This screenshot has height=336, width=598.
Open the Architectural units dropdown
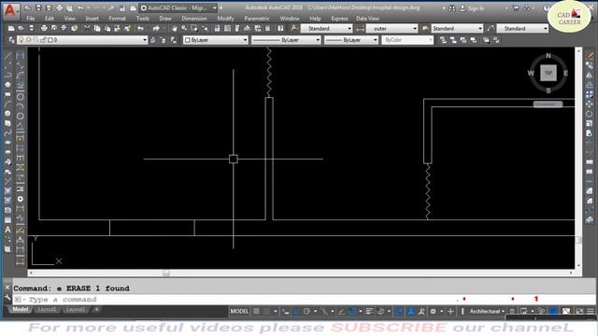click(487, 311)
